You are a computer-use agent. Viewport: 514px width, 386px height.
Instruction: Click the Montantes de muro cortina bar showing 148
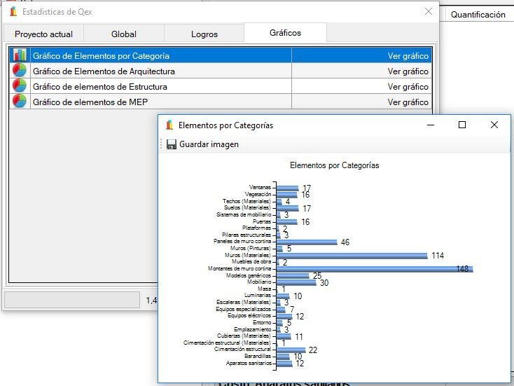tap(375, 269)
